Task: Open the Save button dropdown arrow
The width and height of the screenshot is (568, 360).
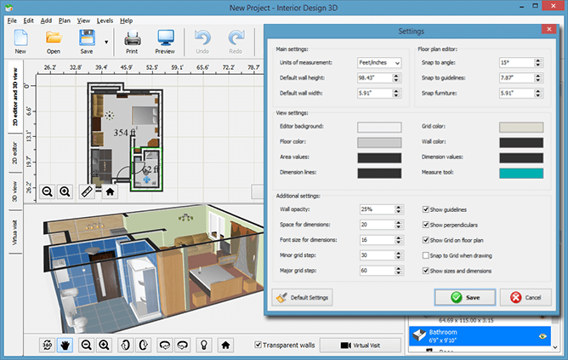Action: tap(106, 42)
